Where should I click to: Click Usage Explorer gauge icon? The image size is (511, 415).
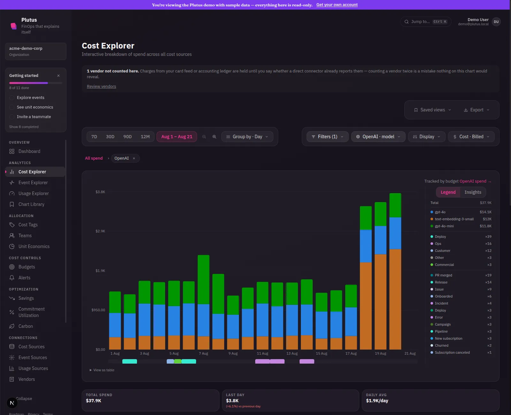click(x=12, y=193)
